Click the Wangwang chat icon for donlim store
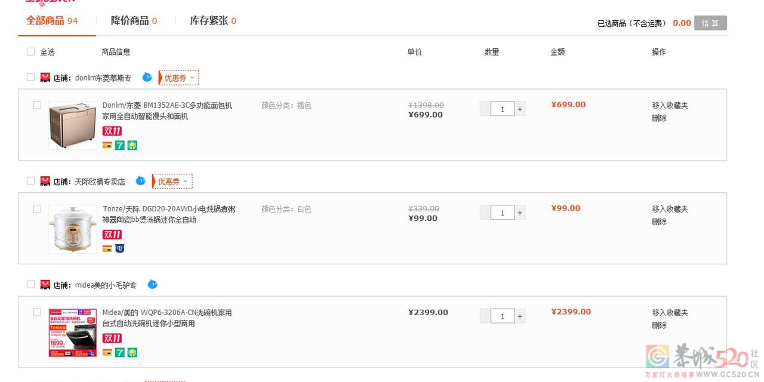764x382 pixels. (x=147, y=77)
